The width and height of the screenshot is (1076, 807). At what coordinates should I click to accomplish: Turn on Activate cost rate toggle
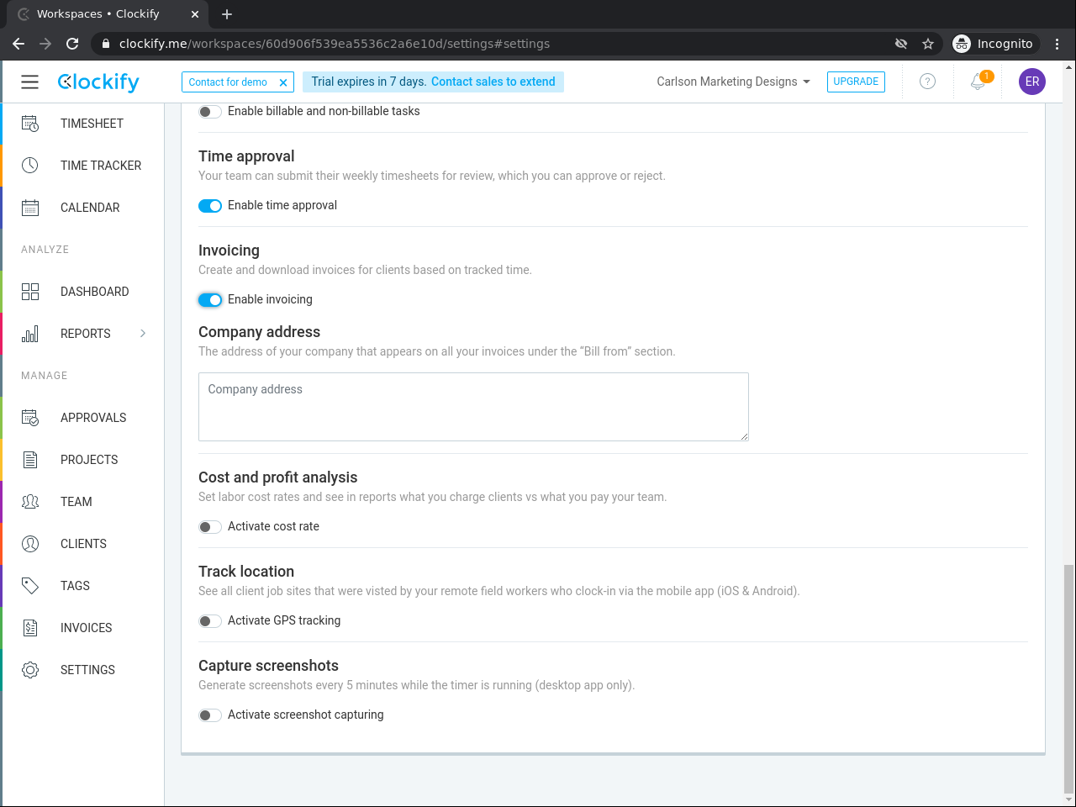210,527
